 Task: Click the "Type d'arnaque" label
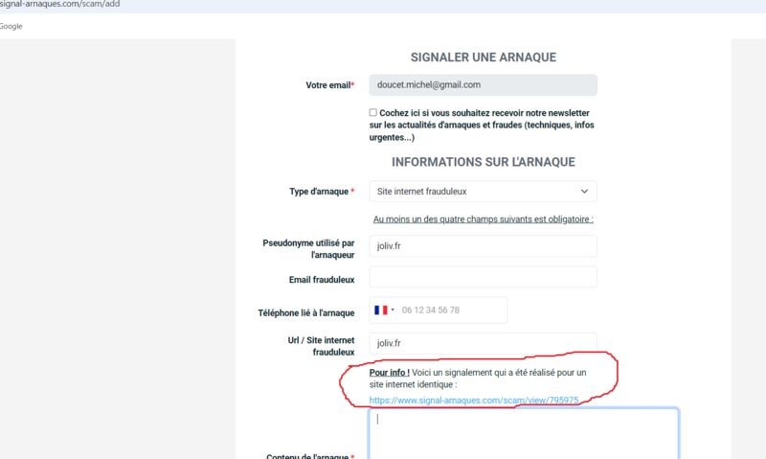pos(321,192)
